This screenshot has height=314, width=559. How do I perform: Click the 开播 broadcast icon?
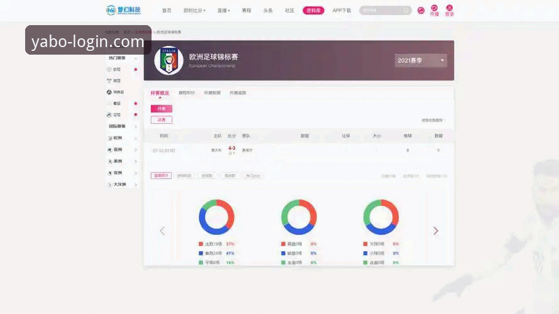(434, 11)
